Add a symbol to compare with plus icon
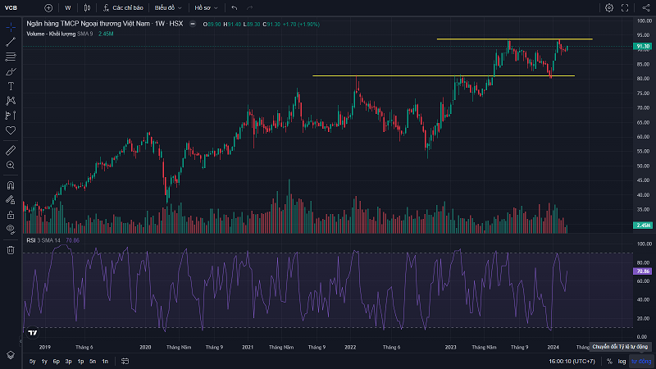Image resolution: width=656 pixels, height=369 pixels. [x=48, y=7]
